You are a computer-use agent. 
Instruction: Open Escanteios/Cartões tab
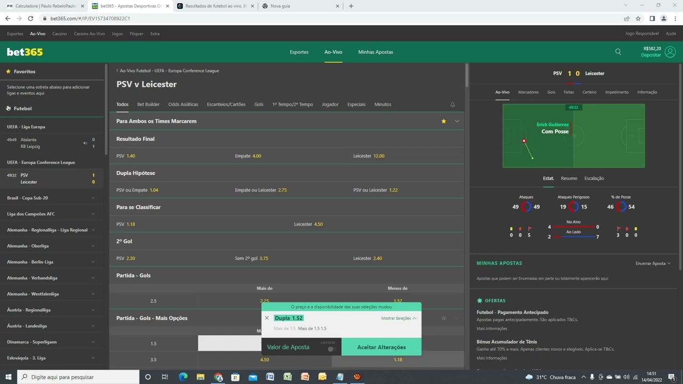[226, 105]
